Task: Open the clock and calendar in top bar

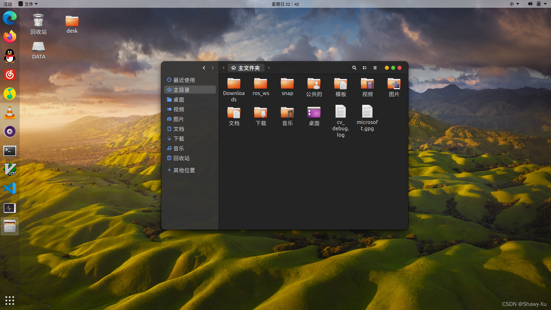Action: 285,4
